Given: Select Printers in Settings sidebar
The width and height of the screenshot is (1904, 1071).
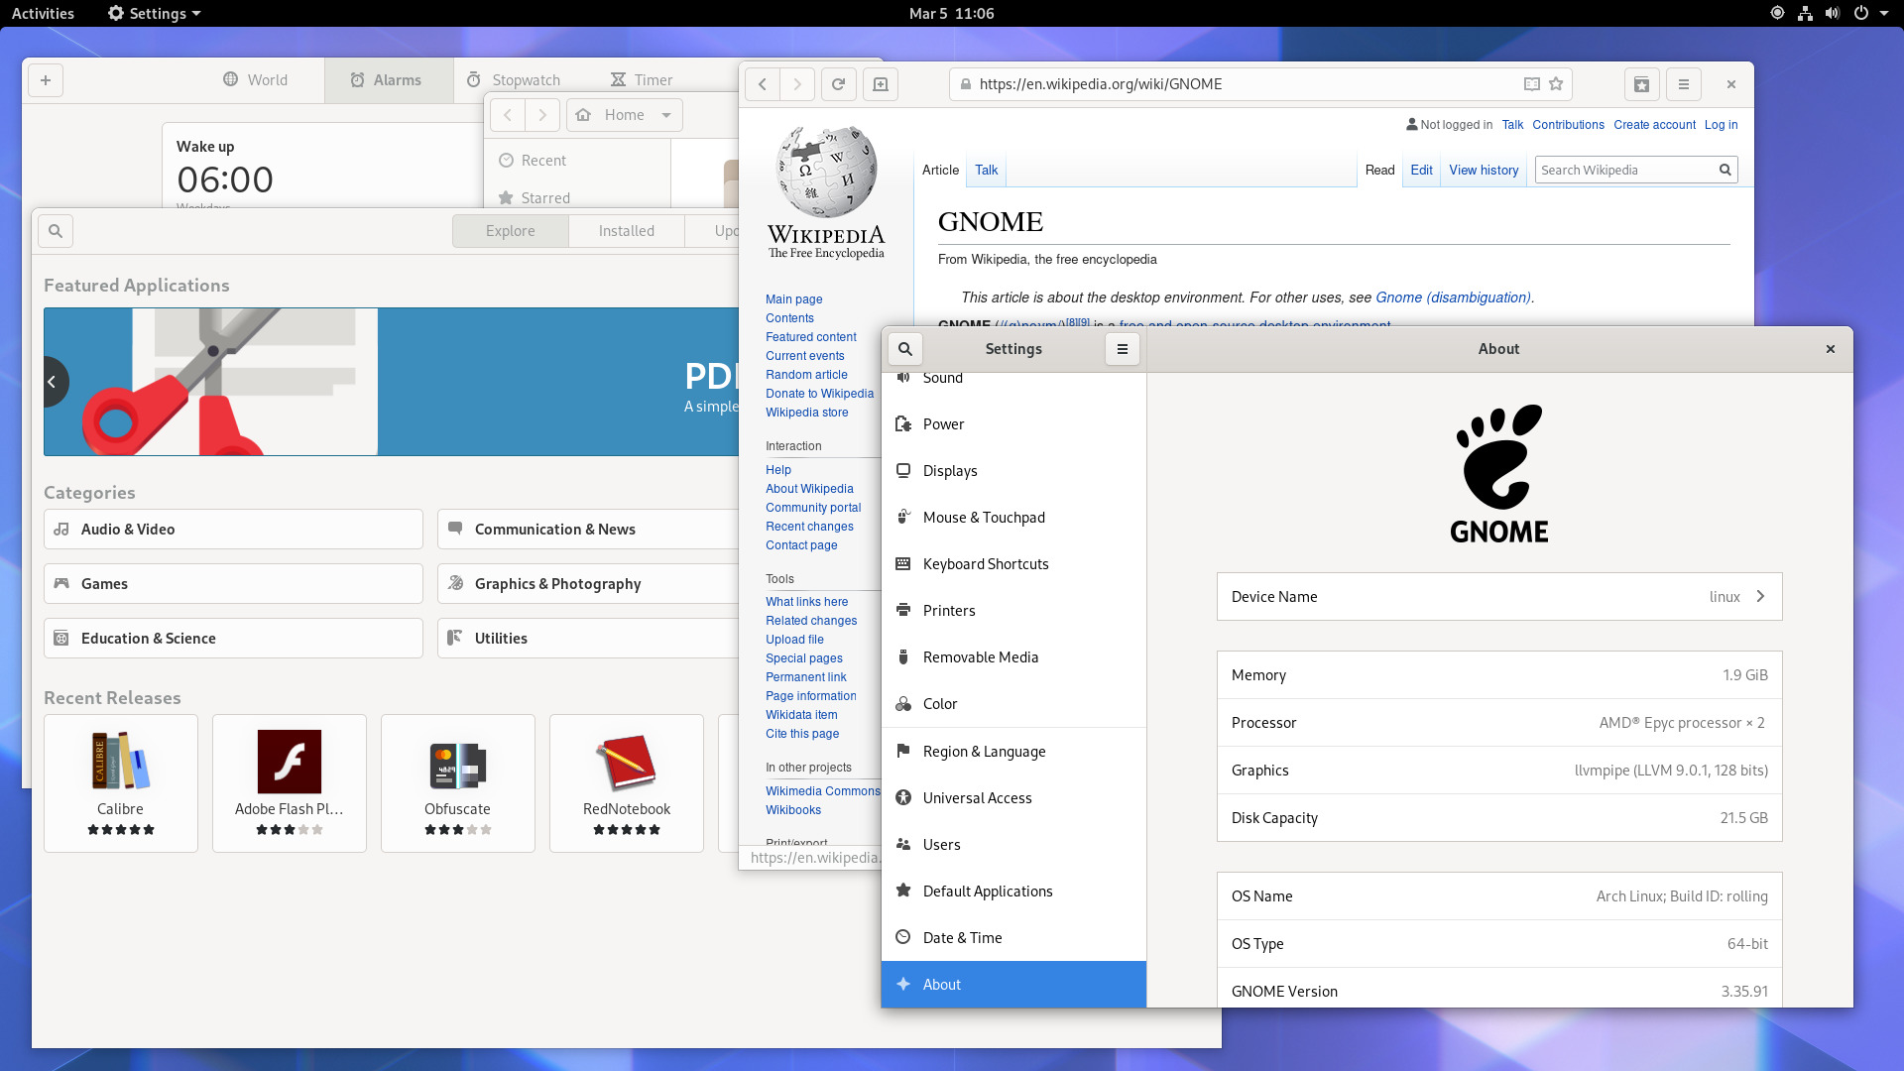Looking at the screenshot, I should [x=1013, y=611].
